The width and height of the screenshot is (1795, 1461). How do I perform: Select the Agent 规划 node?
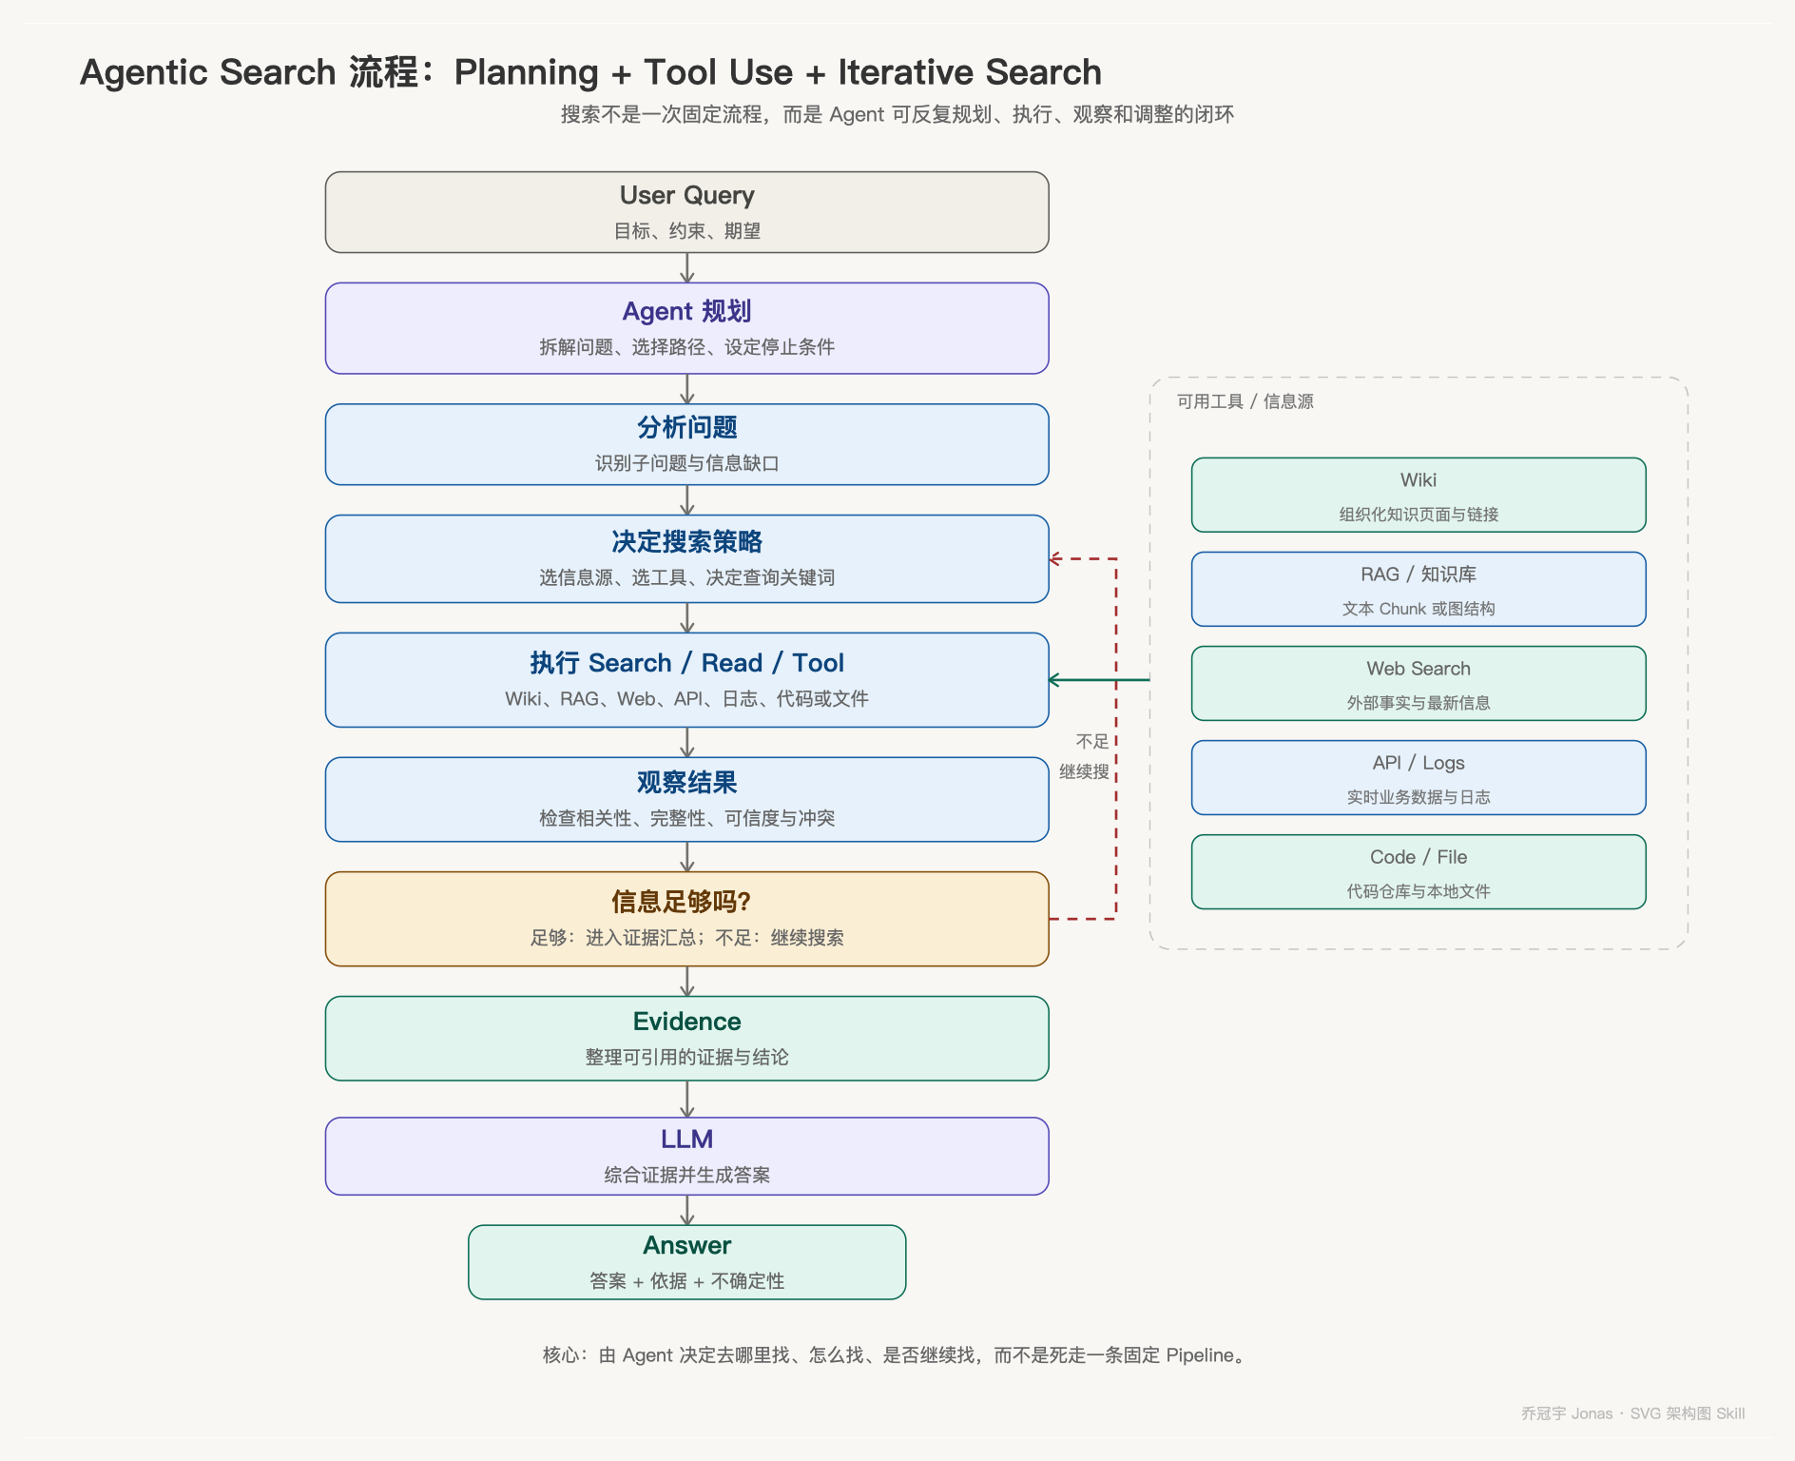pyautogui.click(x=686, y=328)
